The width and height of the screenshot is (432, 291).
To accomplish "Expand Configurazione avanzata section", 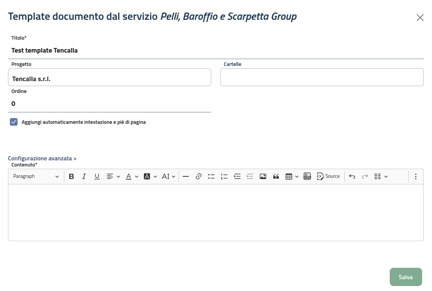I will pos(42,158).
